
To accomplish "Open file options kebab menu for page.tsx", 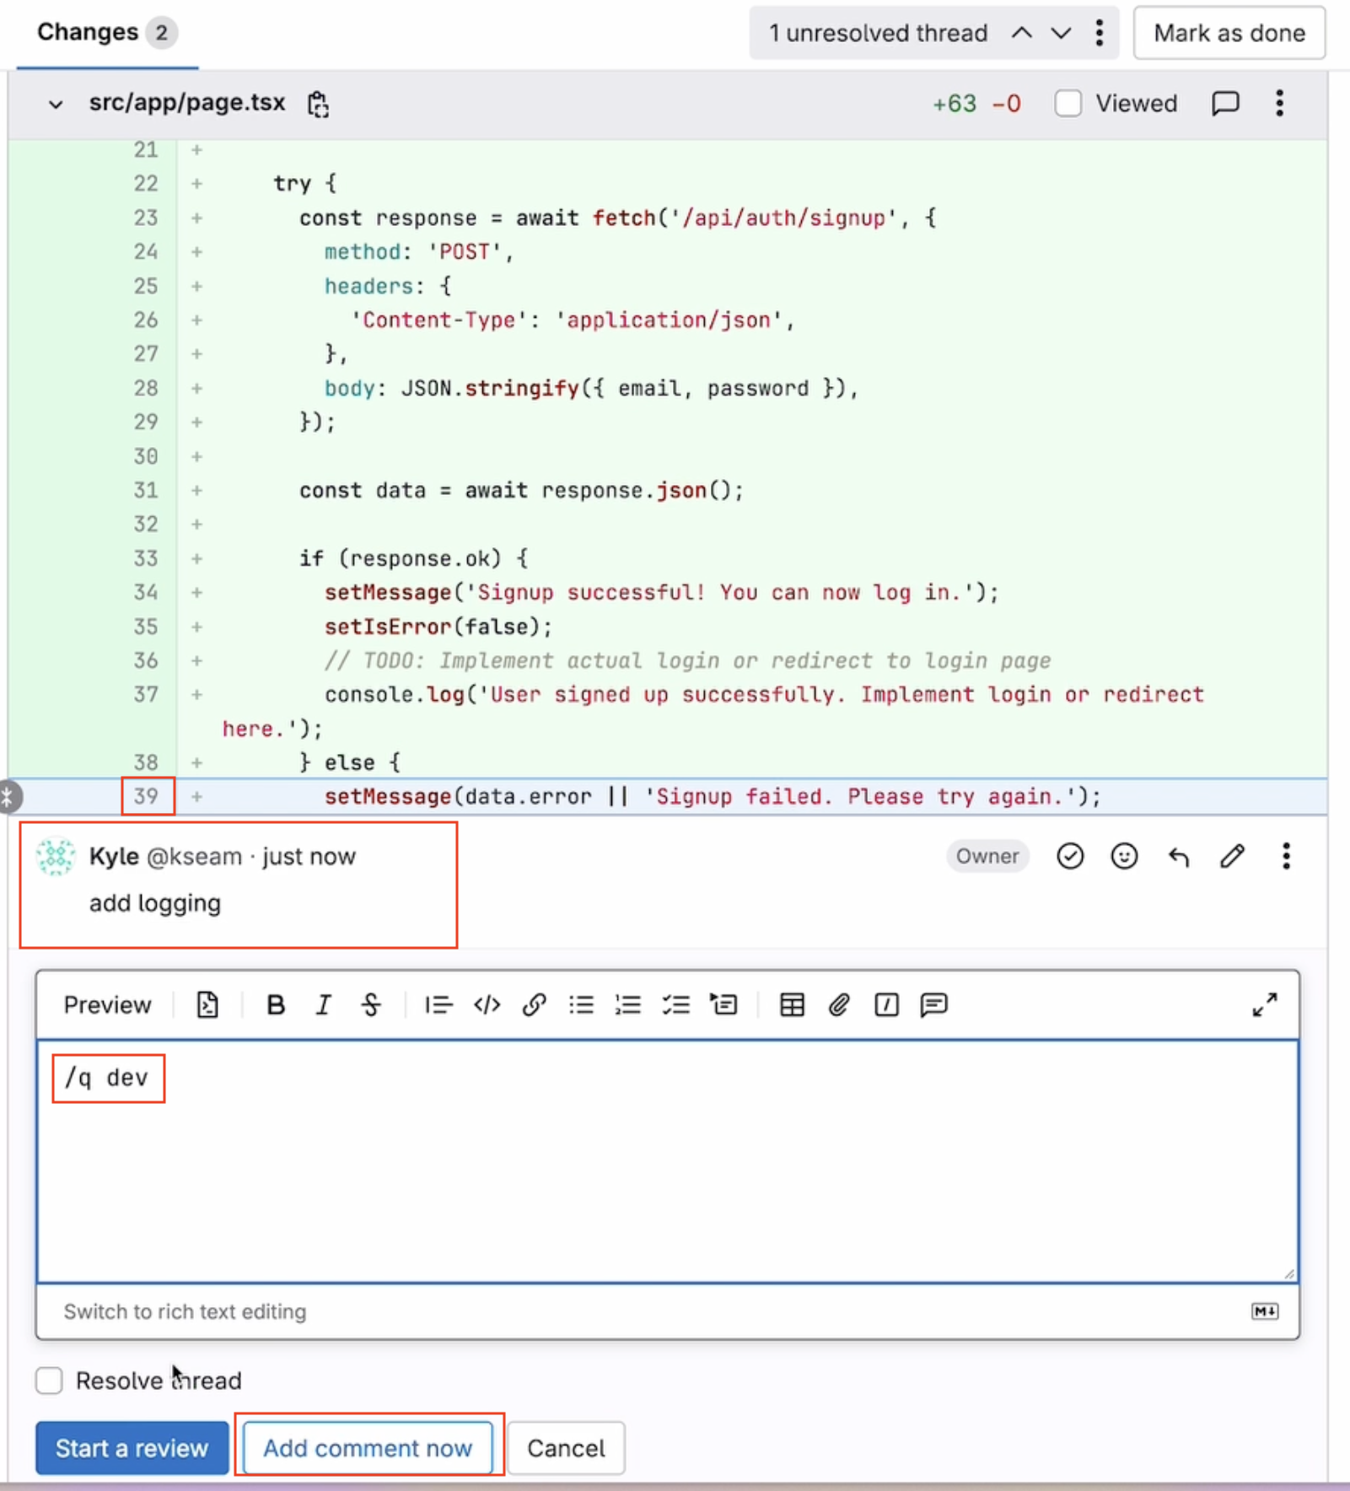I will 1279,104.
